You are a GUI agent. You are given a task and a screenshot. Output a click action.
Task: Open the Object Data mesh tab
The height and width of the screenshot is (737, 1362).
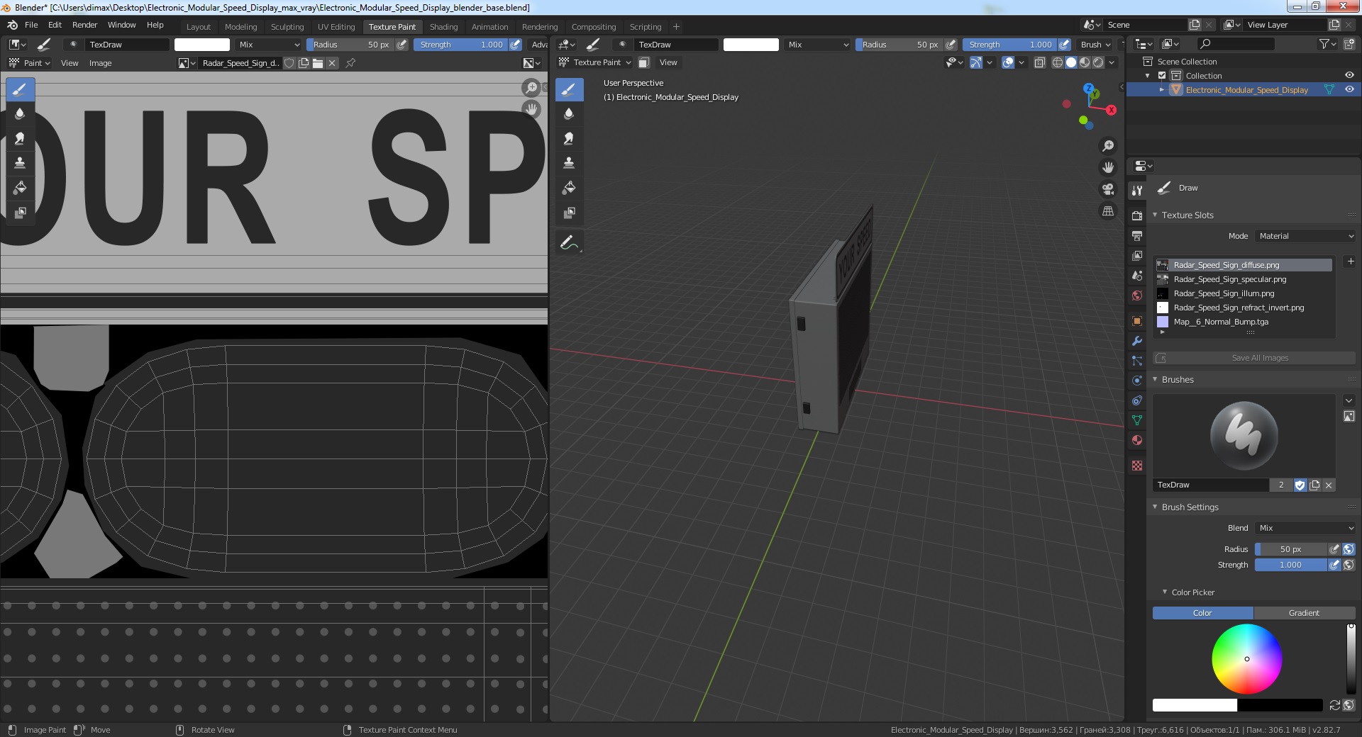pyautogui.click(x=1137, y=420)
